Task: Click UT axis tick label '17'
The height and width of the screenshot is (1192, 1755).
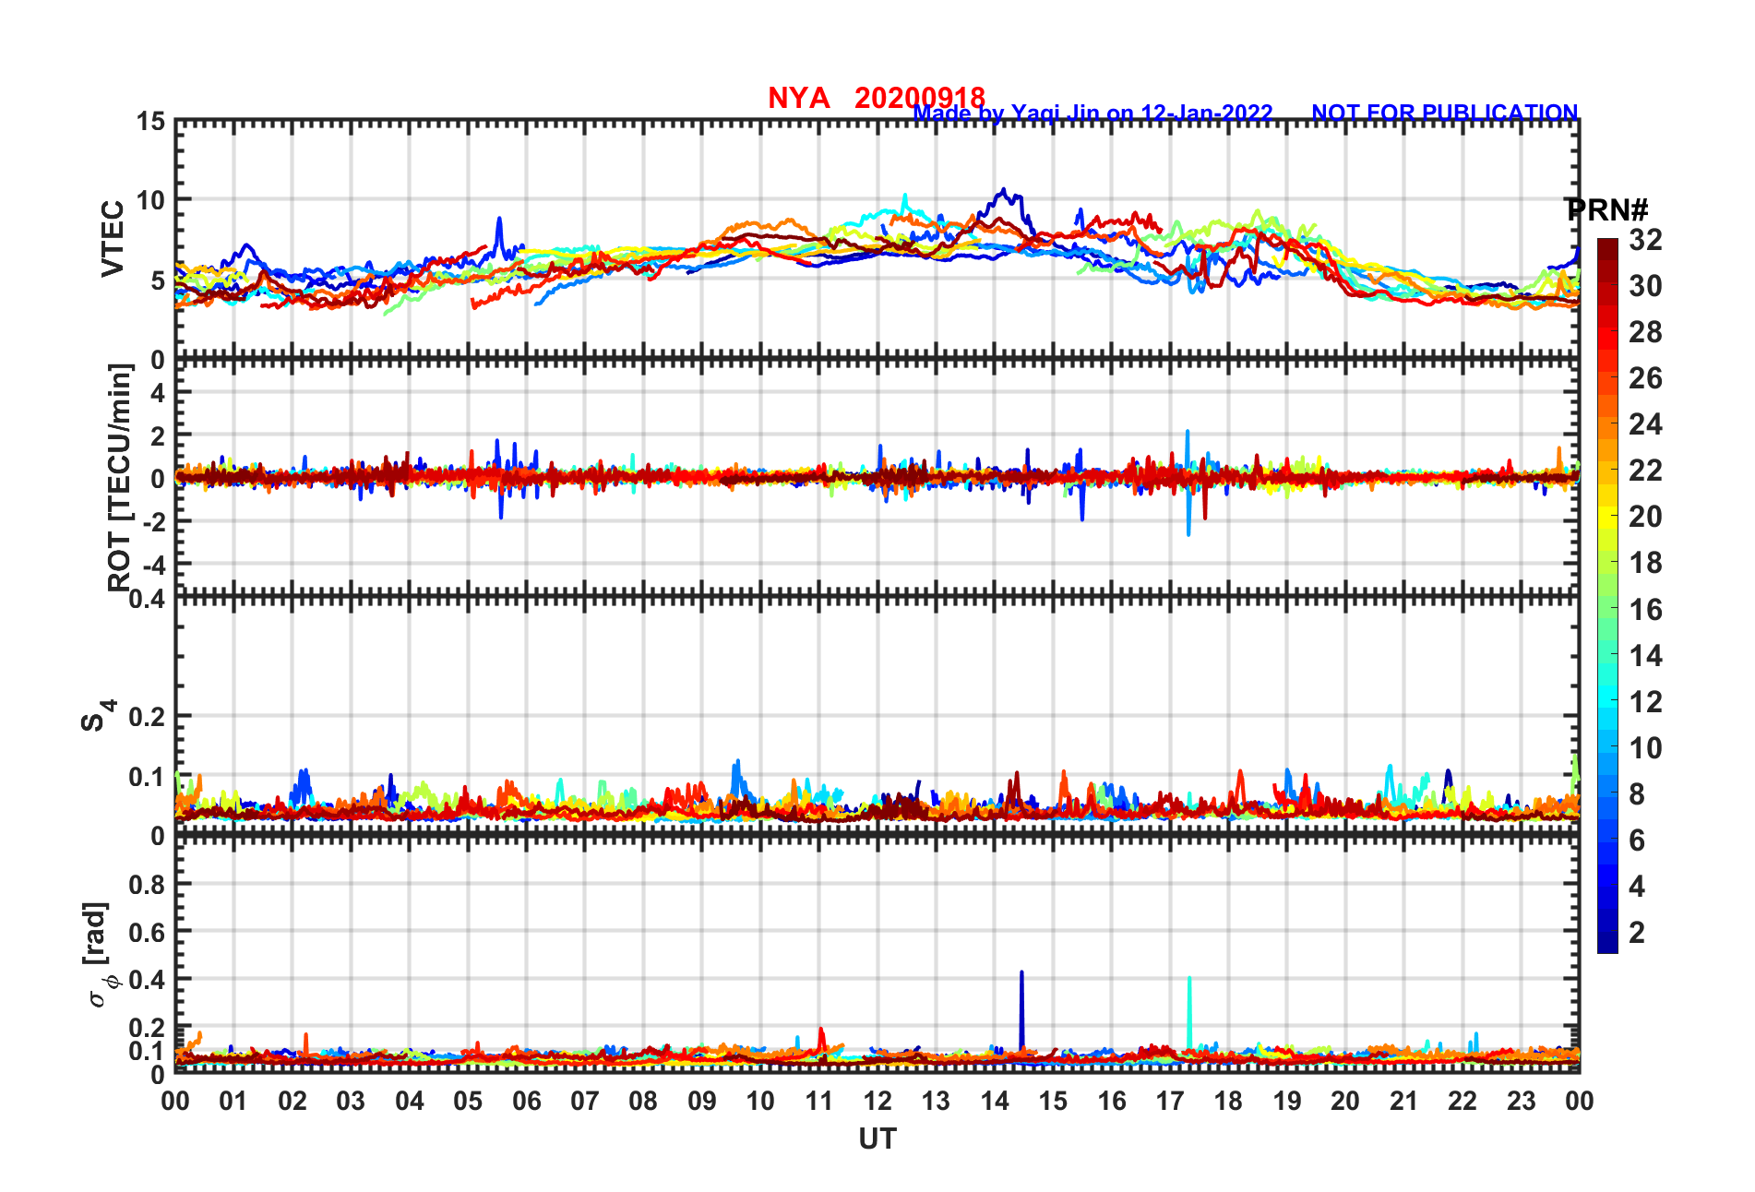Action: tap(1170, 1101)
